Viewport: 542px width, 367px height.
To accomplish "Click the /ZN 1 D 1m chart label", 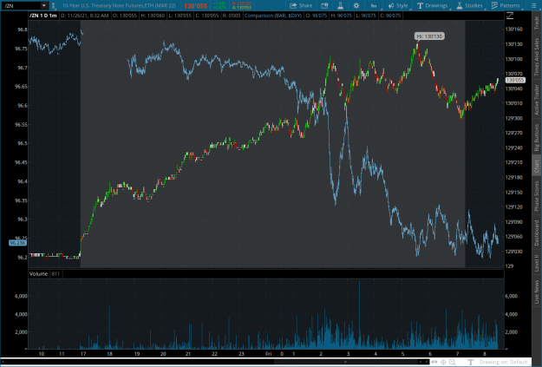I will (43, 16).
